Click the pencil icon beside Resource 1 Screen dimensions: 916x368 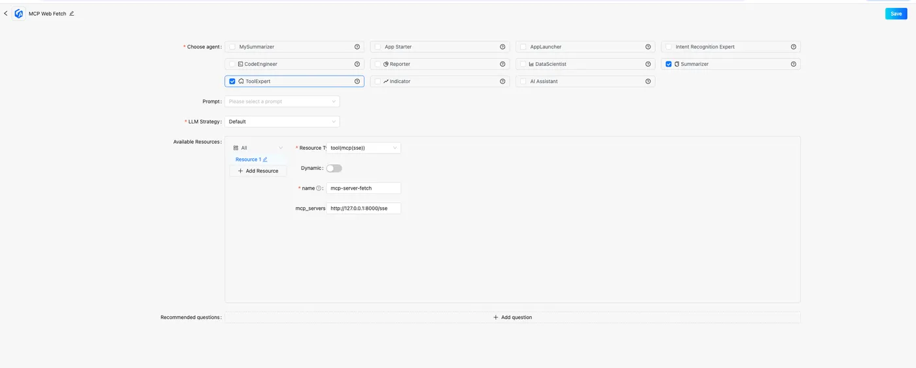coord(265,159)
